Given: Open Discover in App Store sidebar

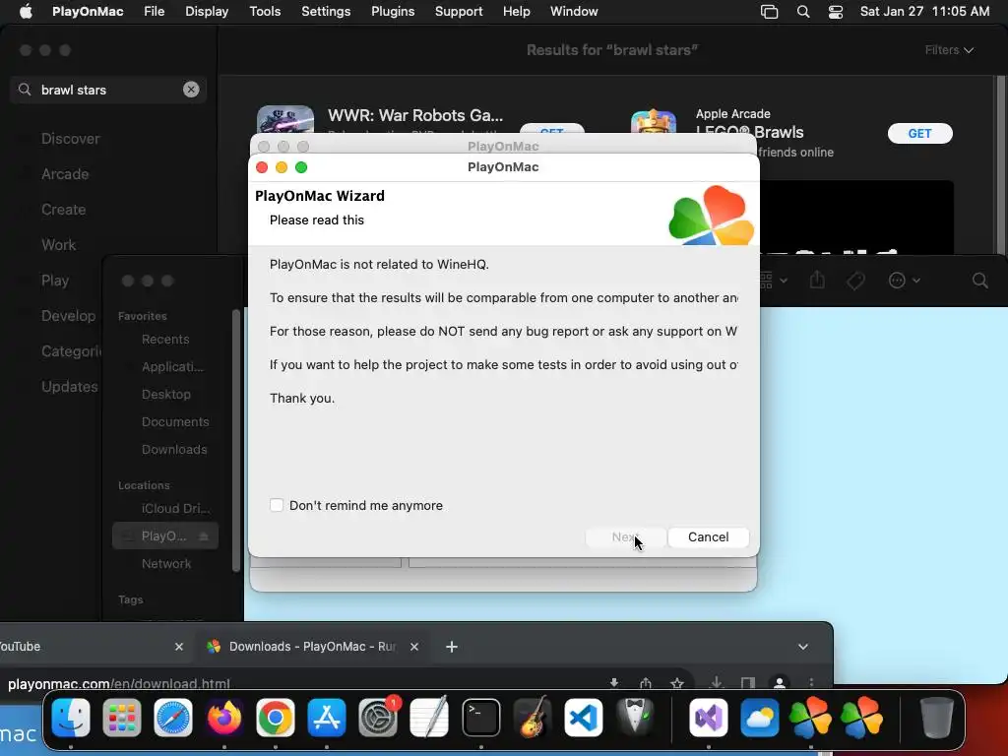Looking at the screenshot, I should (x=70, y=139).
